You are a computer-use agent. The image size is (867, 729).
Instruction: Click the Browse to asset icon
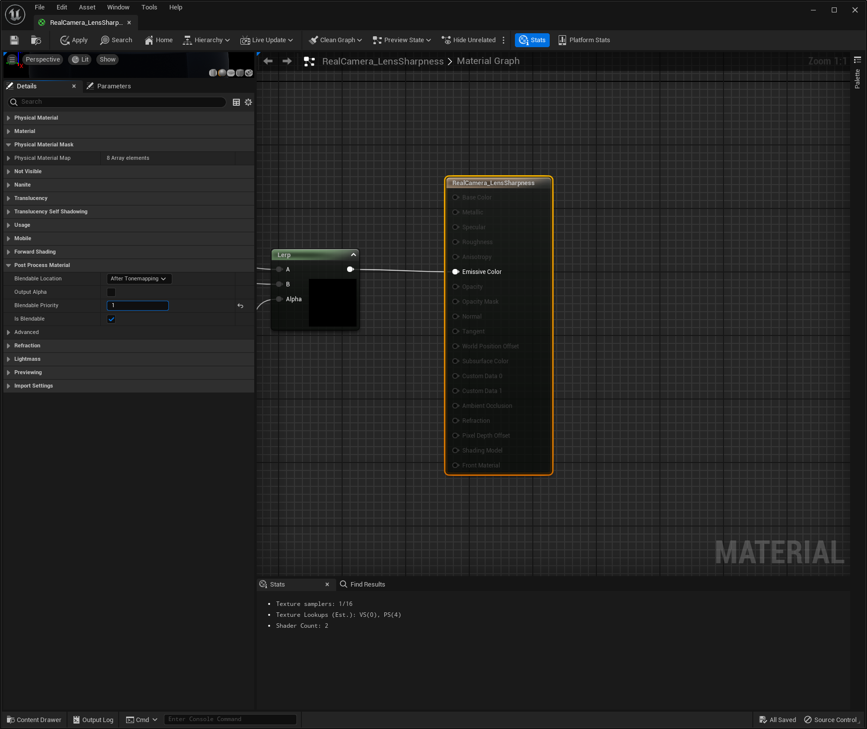36,40
